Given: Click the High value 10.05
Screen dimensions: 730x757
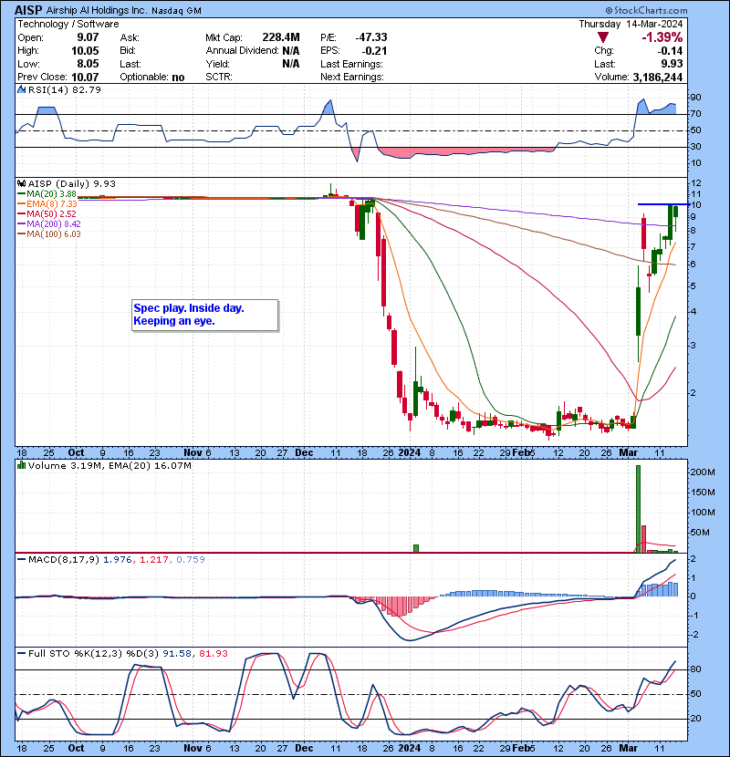Looking at the screenshot, I should [x=85, y=51].
